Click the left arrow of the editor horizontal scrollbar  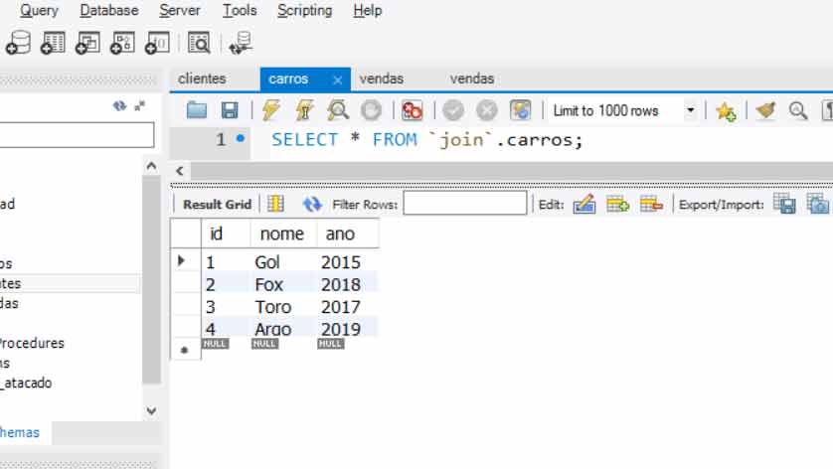click(x=180, y=171)
